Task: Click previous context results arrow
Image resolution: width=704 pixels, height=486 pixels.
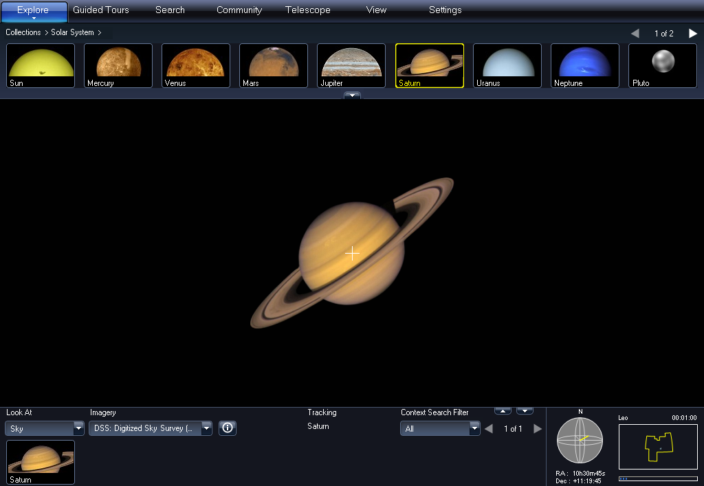Action: [489, 429]
